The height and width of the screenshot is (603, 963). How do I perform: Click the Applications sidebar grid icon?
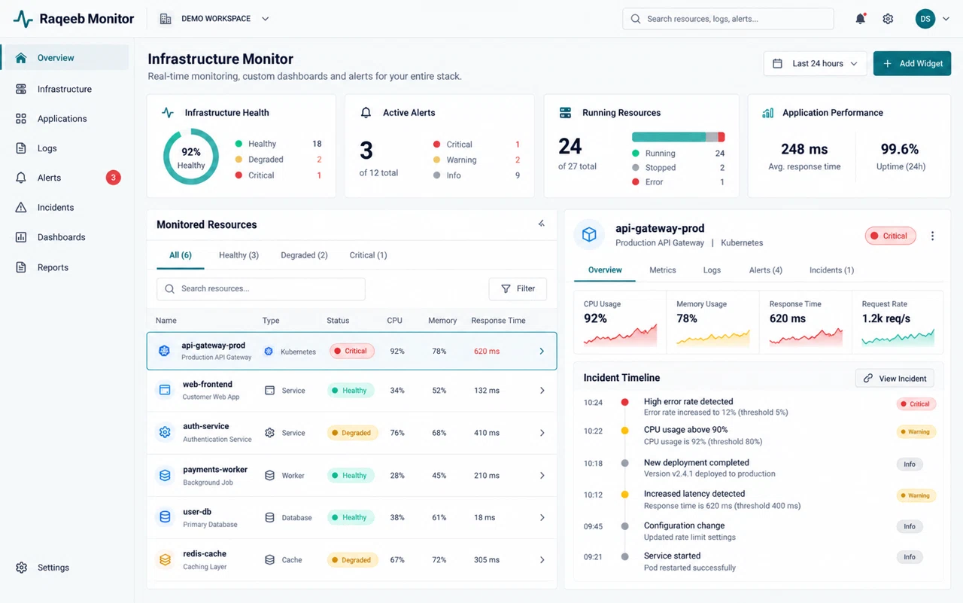(x=21, y=119)
